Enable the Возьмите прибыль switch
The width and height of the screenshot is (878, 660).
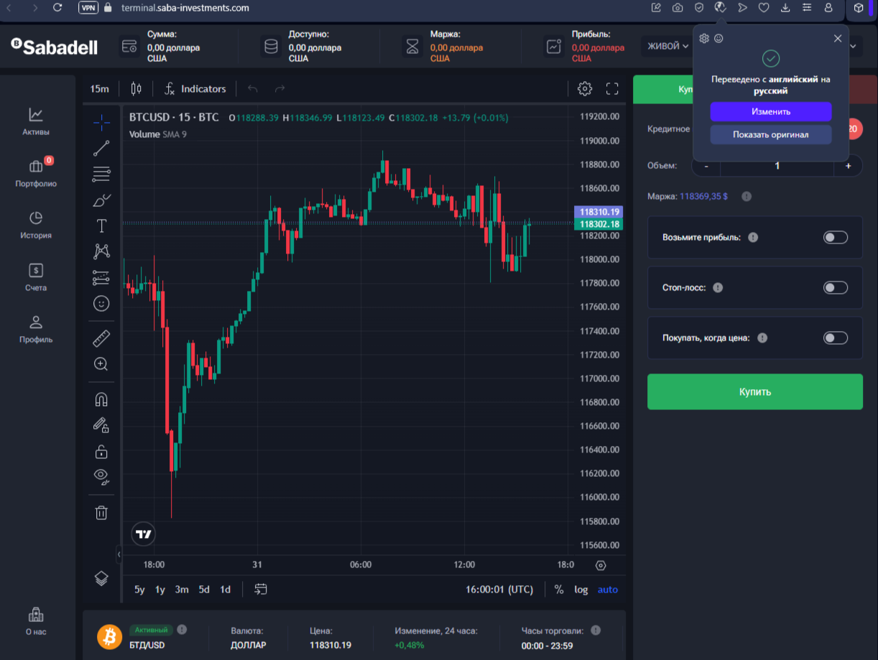(x=836, y=237)
